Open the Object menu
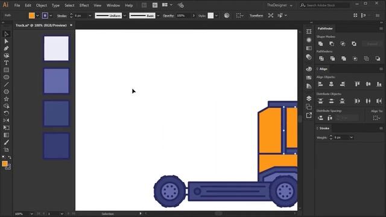 (42, 5)
